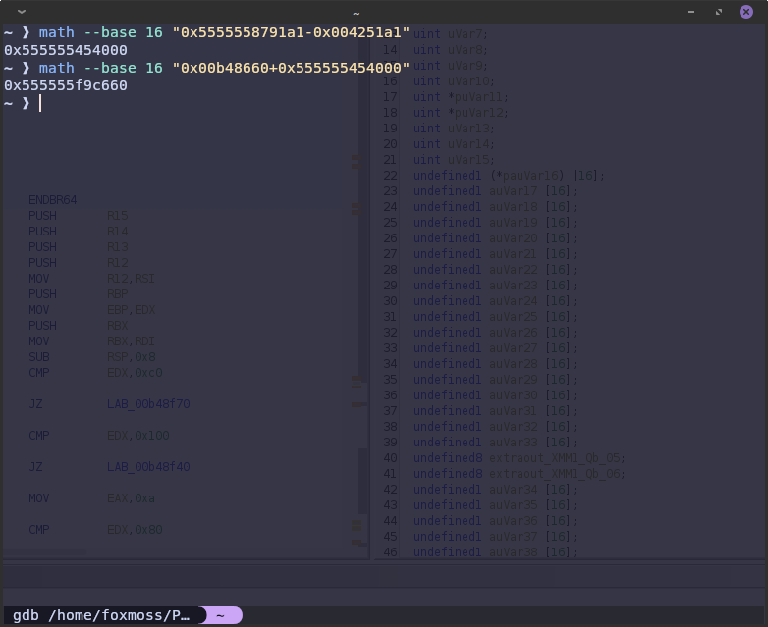
Task: Select MOV EBP,EDX line in the Ghidra listing
Action: coord(91,309)
